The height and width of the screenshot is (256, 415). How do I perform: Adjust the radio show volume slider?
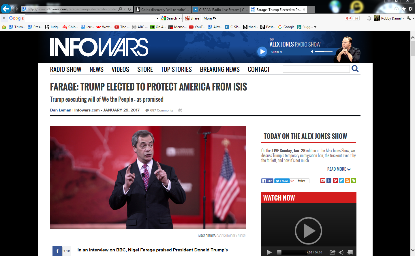[324, 52]
